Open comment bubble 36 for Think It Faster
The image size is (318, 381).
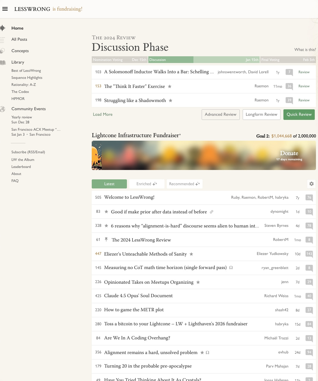tap(289, 86)
